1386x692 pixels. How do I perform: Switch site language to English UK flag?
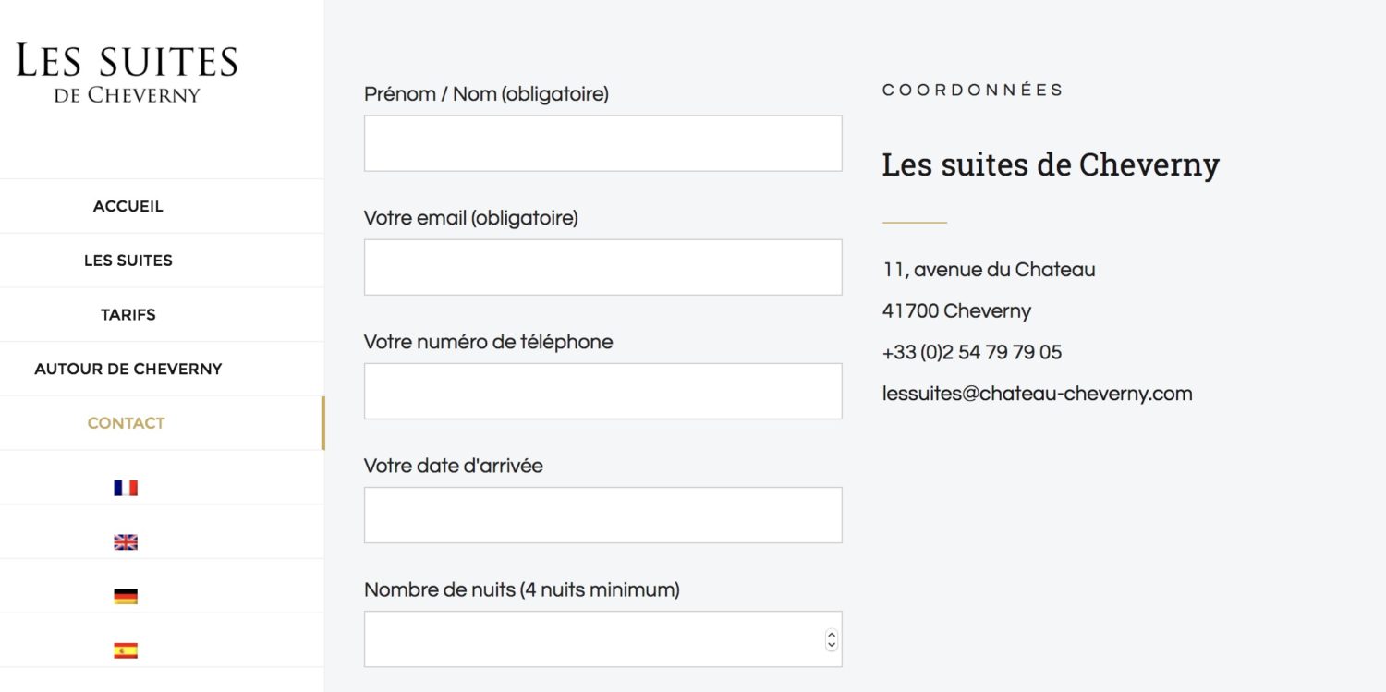(x=126, y=542)
